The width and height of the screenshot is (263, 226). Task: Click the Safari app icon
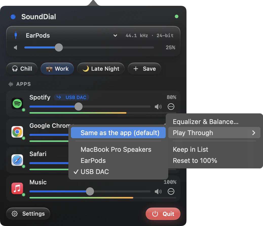point(17,160)
